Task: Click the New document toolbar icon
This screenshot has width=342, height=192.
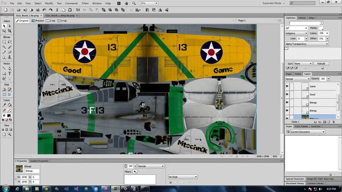Action: click(x=6, y=10)
